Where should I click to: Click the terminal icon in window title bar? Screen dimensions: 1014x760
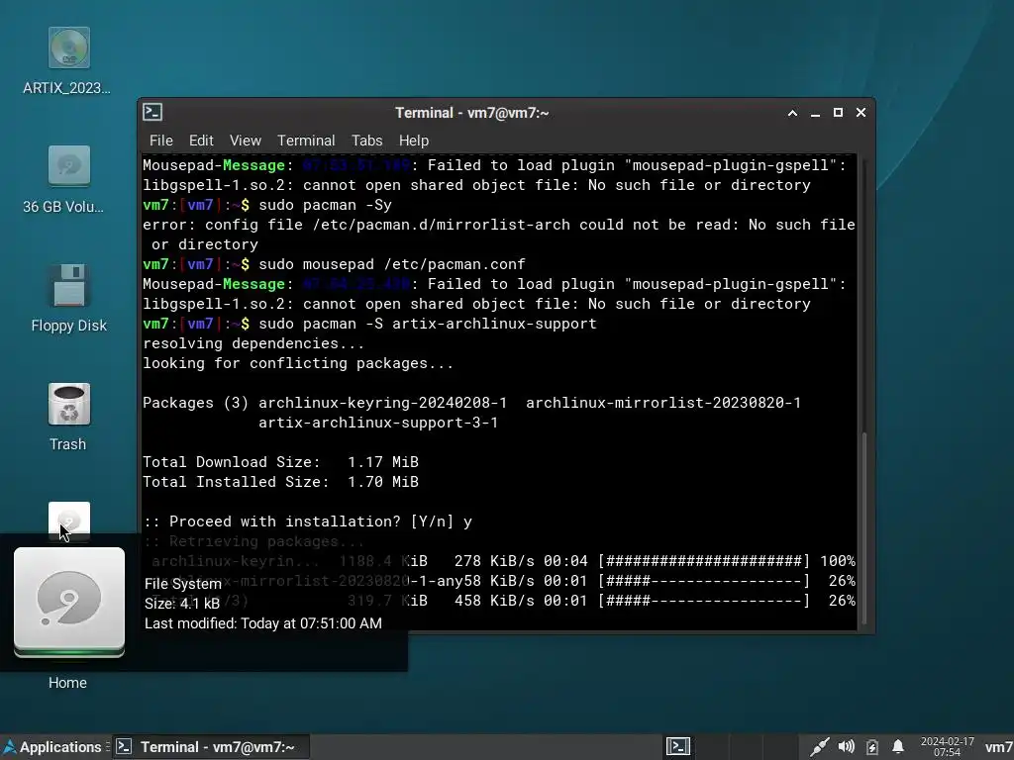pyautogui.click(x=152, y=113)
